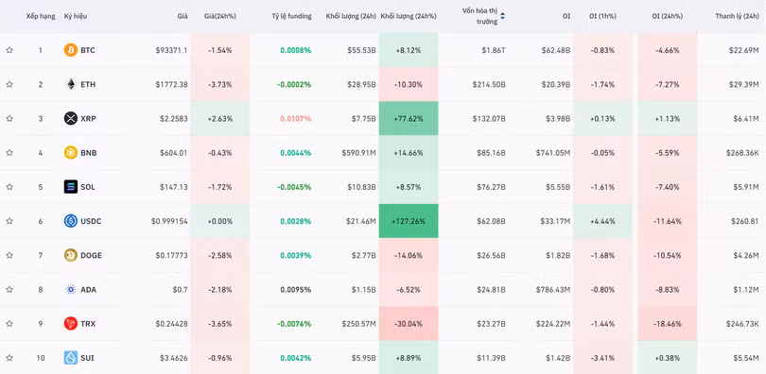Click the Bitcoin BTC coin icon
The height and width of the screenshot is (374, 766).
point(71,50)
